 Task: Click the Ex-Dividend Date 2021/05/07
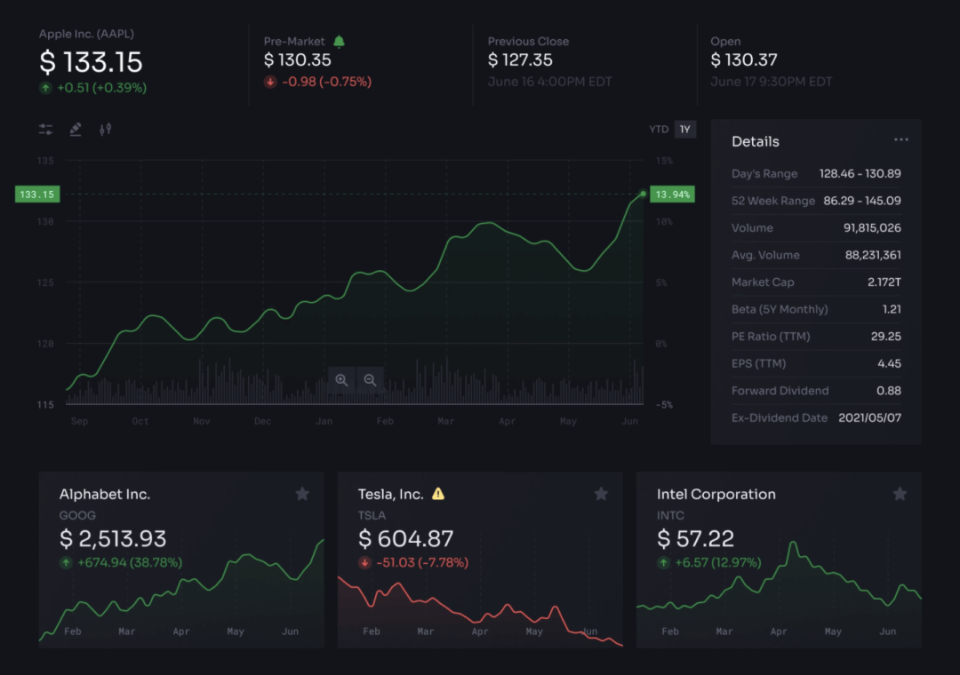tap(869, 417)
